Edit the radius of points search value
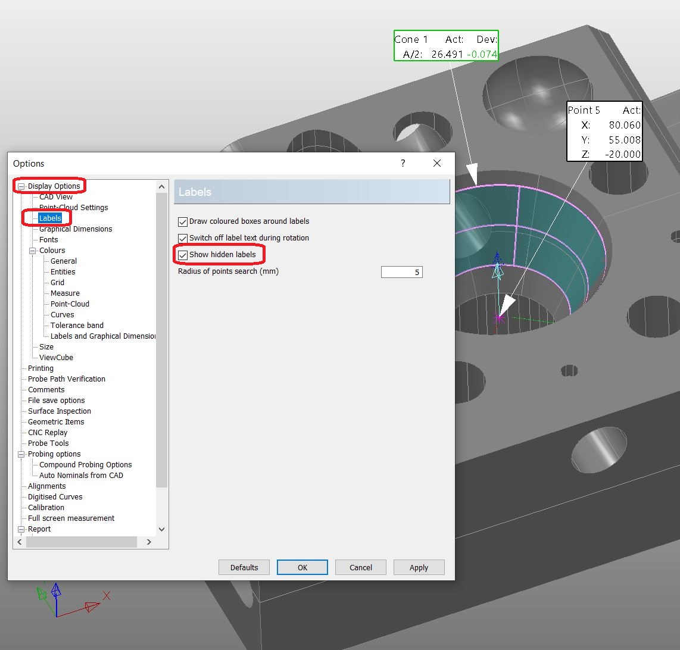The width and height of the screenshot is (680, 650). [x=401, y=271]
